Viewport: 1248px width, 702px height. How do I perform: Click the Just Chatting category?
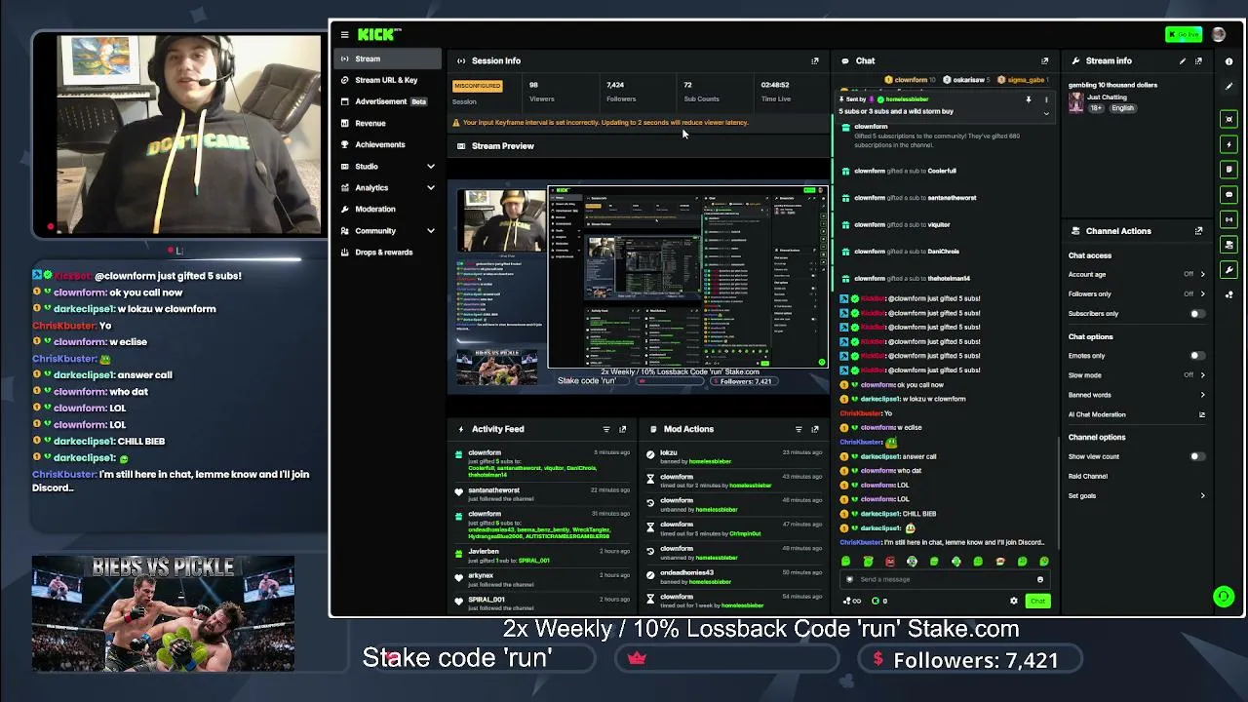(x=1107, y=97)
